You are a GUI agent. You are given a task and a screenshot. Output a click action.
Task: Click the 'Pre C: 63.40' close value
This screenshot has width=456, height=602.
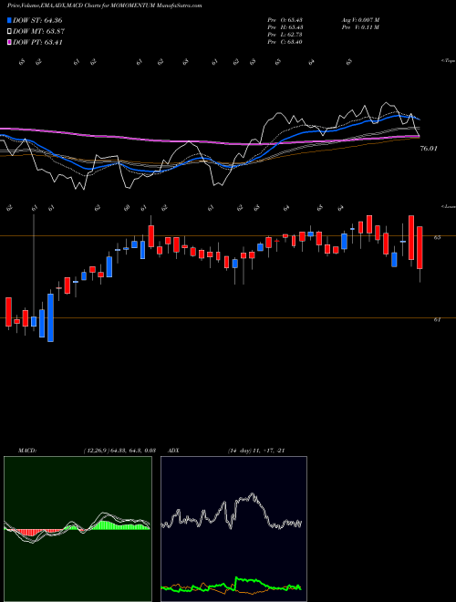tap(285, 42)
